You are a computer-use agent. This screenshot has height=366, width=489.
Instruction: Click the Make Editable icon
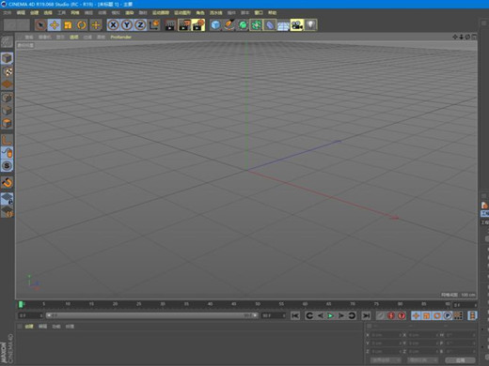tap(7, 41)
